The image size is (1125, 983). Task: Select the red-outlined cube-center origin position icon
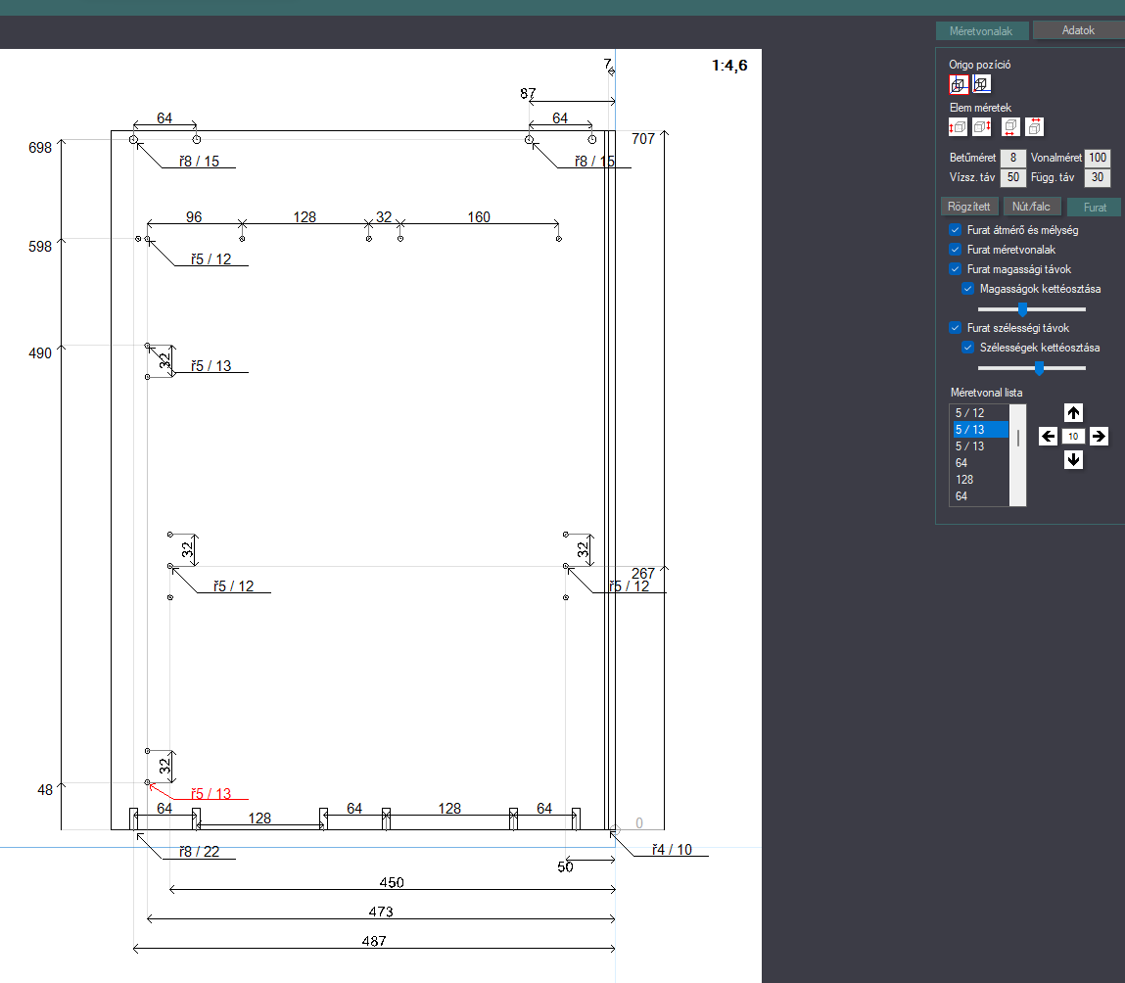coord(959,84)
